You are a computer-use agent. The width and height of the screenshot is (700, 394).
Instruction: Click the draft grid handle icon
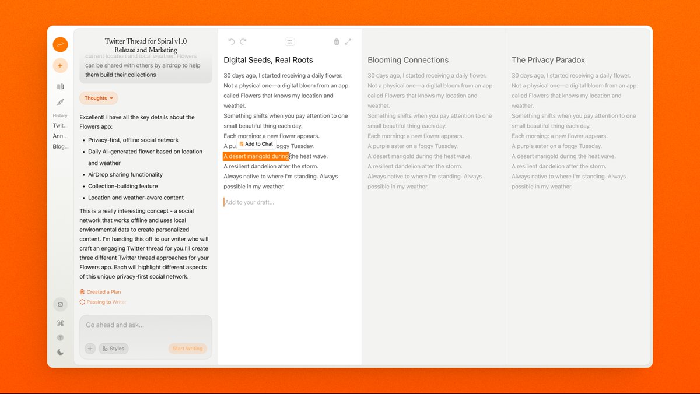click(290, 42)
